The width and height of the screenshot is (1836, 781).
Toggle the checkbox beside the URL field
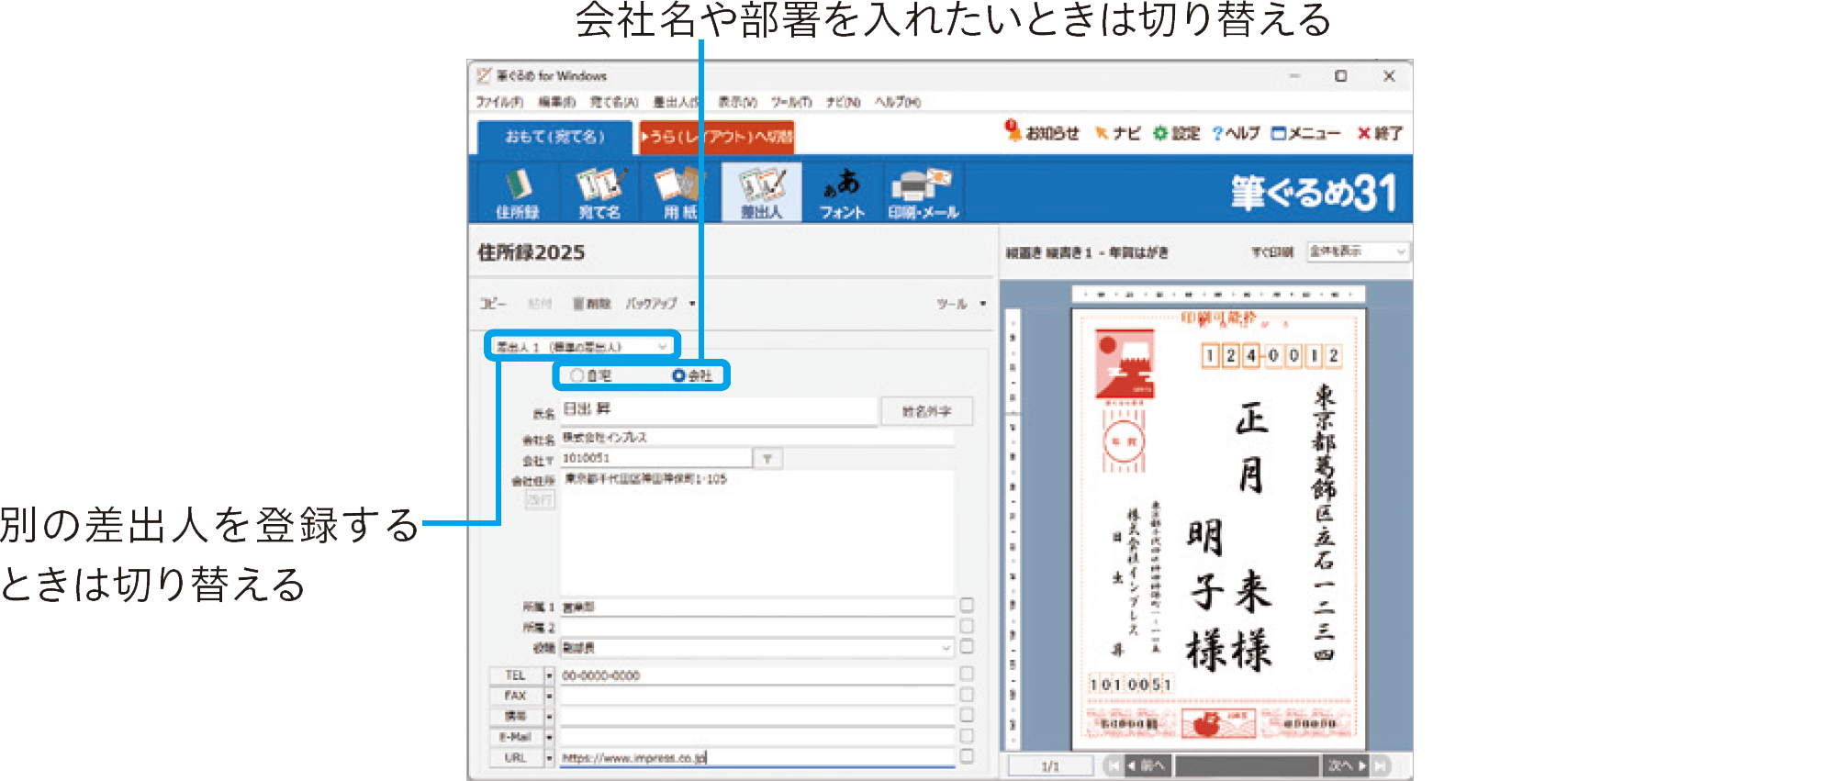tap(967, 756)
